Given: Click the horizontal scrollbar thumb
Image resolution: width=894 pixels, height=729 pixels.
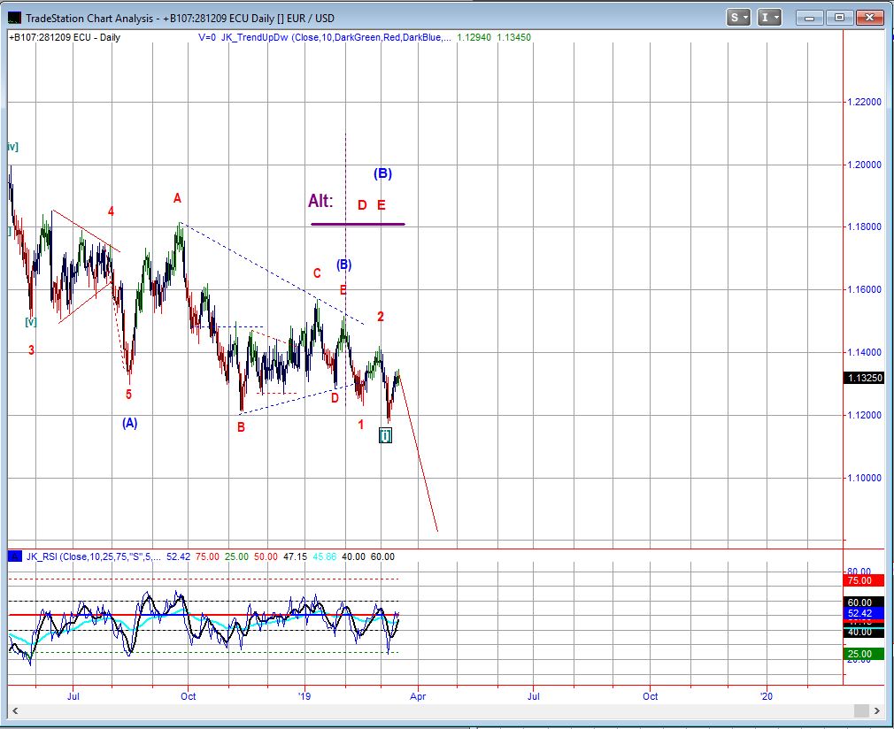Looking at the screenshot, I should 861,710.
